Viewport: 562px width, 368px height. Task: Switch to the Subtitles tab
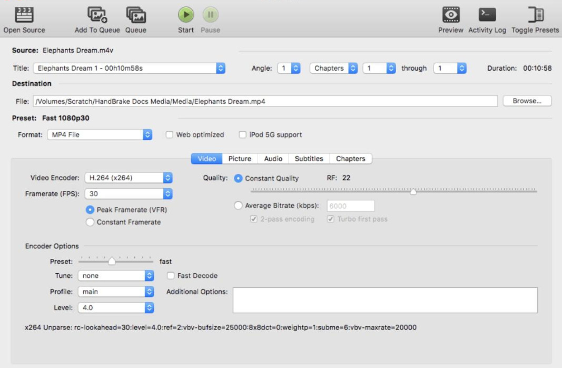(x=309, y=159)
